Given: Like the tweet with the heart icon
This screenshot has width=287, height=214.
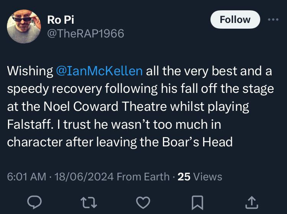Looking at the screenshot, I should click(x=143, y=203).
